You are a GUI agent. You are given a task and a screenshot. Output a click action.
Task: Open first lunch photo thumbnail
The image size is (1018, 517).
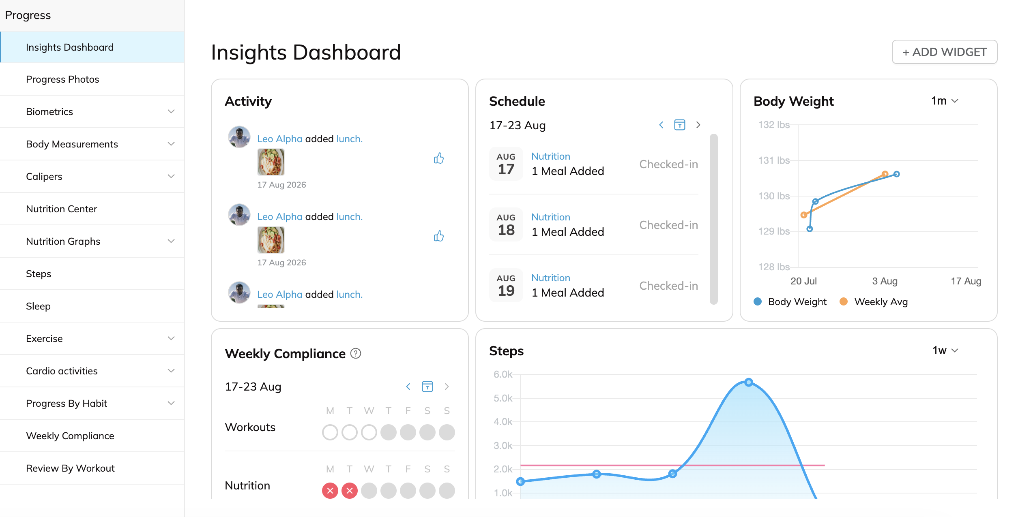pos(271,162)
